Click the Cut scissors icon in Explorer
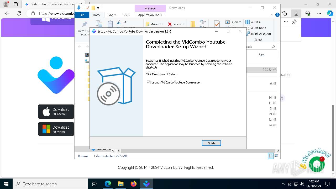The image size is (336, 189). coord(119,22)
